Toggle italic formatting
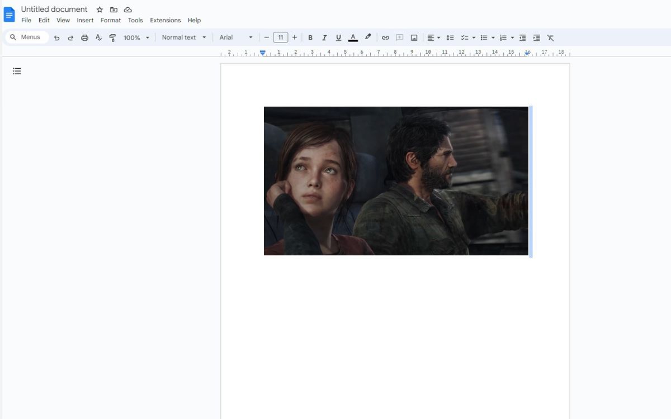 click(324, 37)
